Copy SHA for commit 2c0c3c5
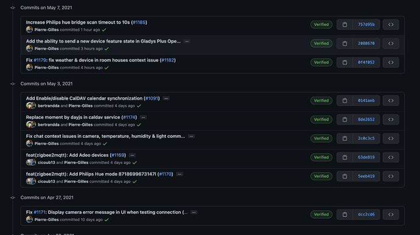This screenshot has width=420, height=235. click(345, 138)
